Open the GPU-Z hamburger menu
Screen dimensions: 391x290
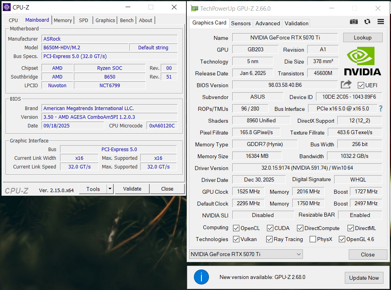point(380,22)
